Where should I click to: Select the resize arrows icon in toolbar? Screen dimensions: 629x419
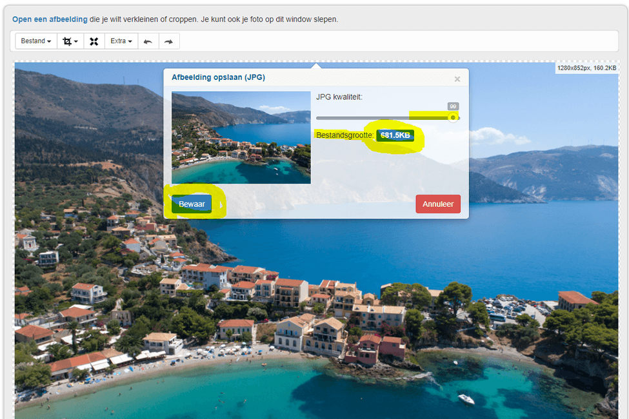pos(94,41)
